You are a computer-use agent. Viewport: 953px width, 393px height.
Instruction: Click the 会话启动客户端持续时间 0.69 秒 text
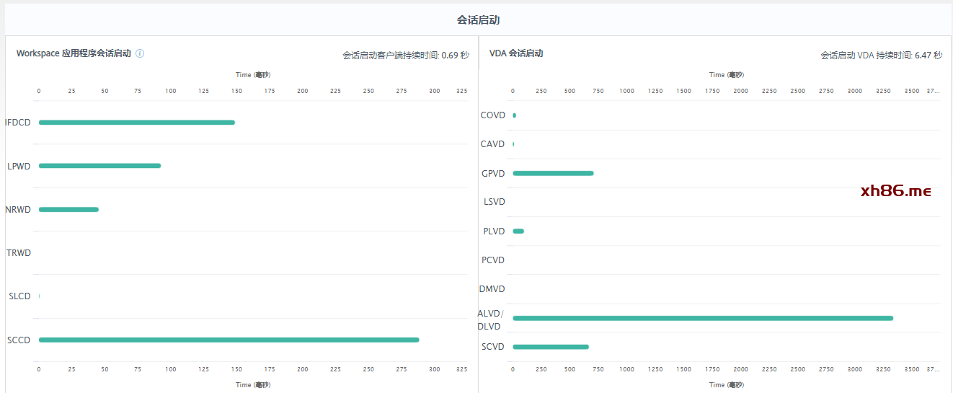coord(405,55)
